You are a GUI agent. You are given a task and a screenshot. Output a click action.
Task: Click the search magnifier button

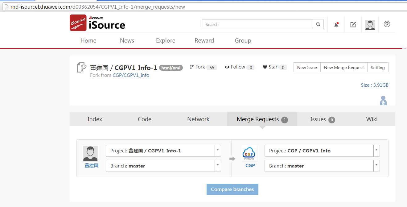[x=318, y=24]
